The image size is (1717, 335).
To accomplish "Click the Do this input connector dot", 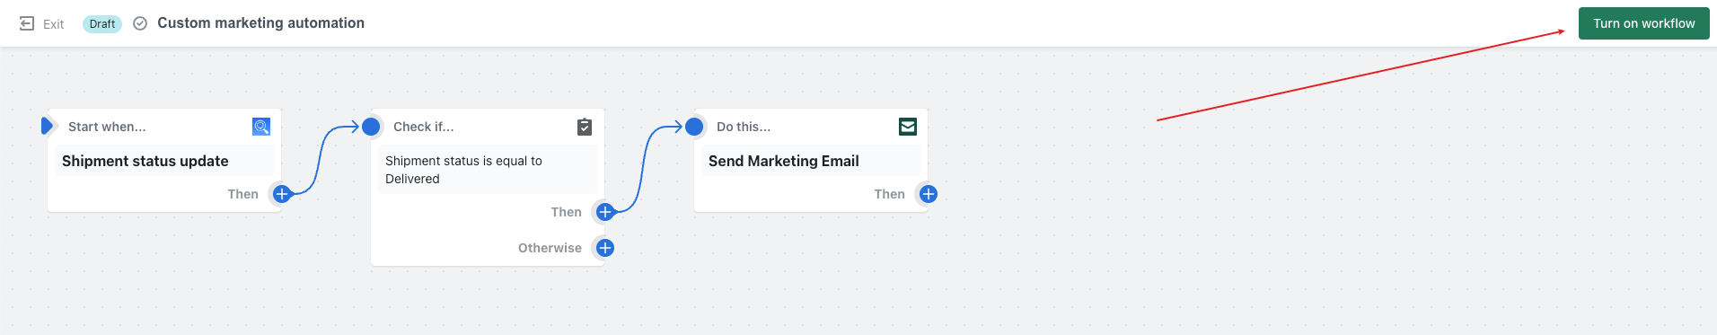I will (x=694, y=127).
